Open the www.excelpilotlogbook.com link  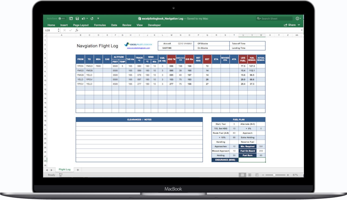(139, 48)
